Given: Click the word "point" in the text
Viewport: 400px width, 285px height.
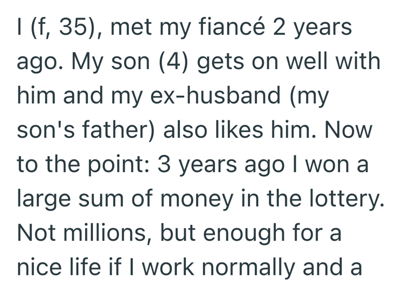Looking at the screenshot, I should pos(111,165).
